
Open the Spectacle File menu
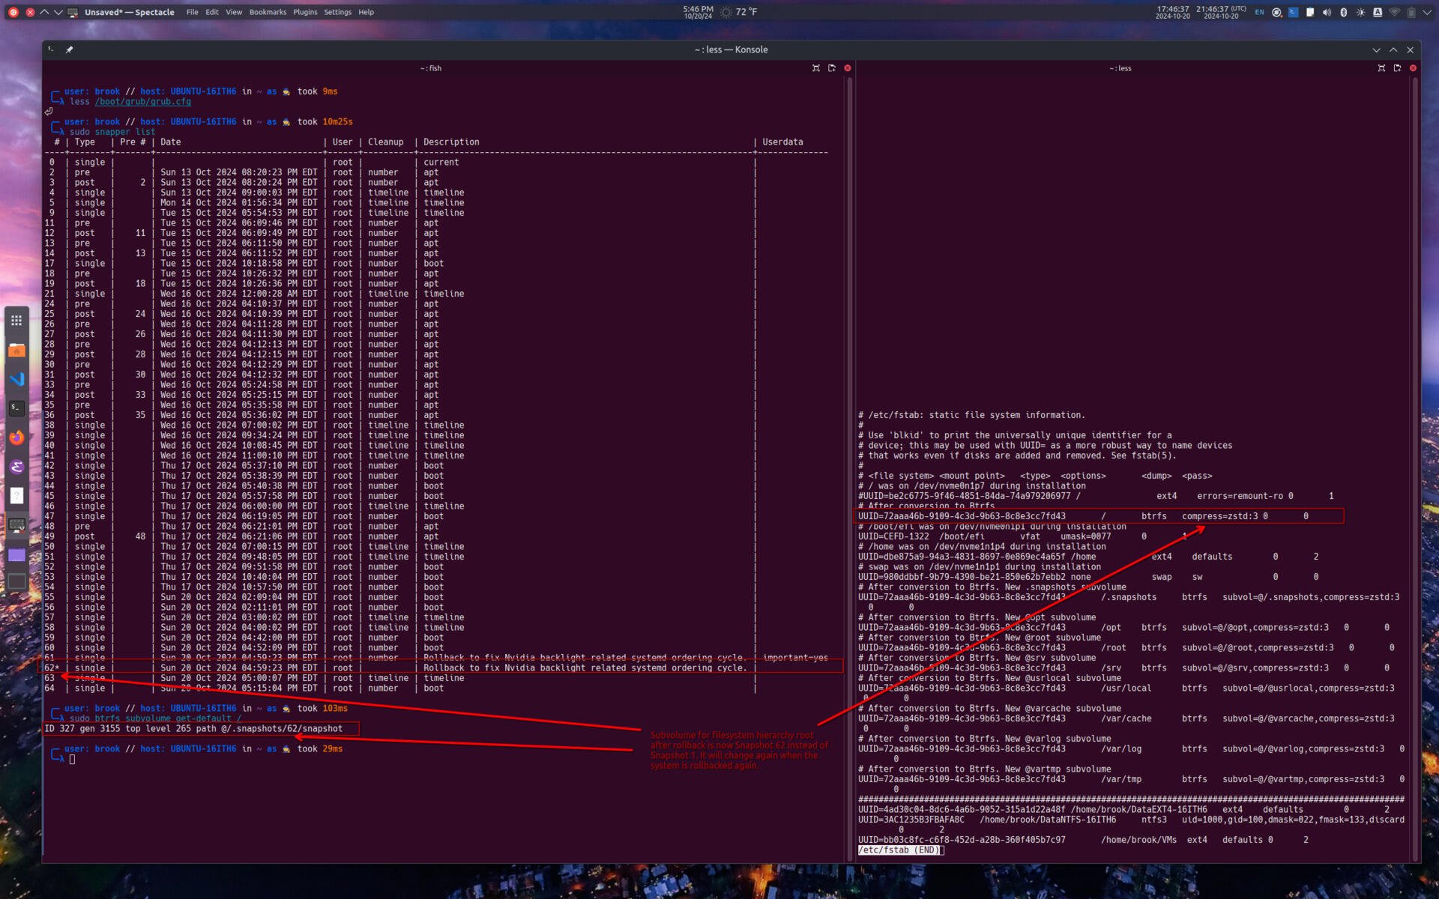(x=192, y=12)
